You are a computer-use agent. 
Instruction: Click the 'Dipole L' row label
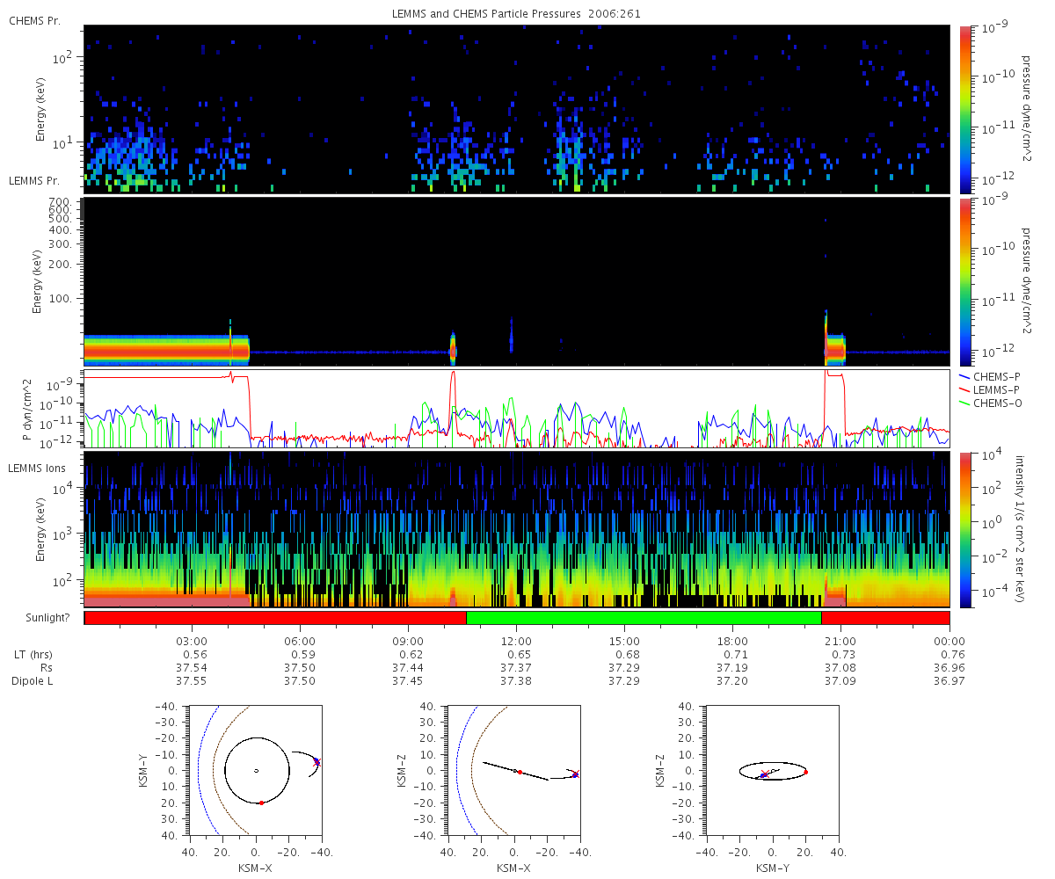(x=33, y=681)
